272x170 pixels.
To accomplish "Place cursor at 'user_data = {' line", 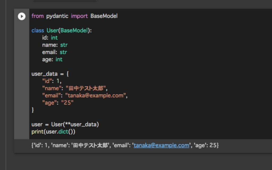I will (50, 74).
